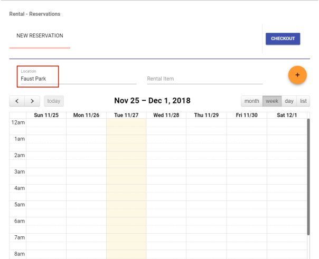
Task: Advance to next week using right arrow
Action: (x=33, y=101)
